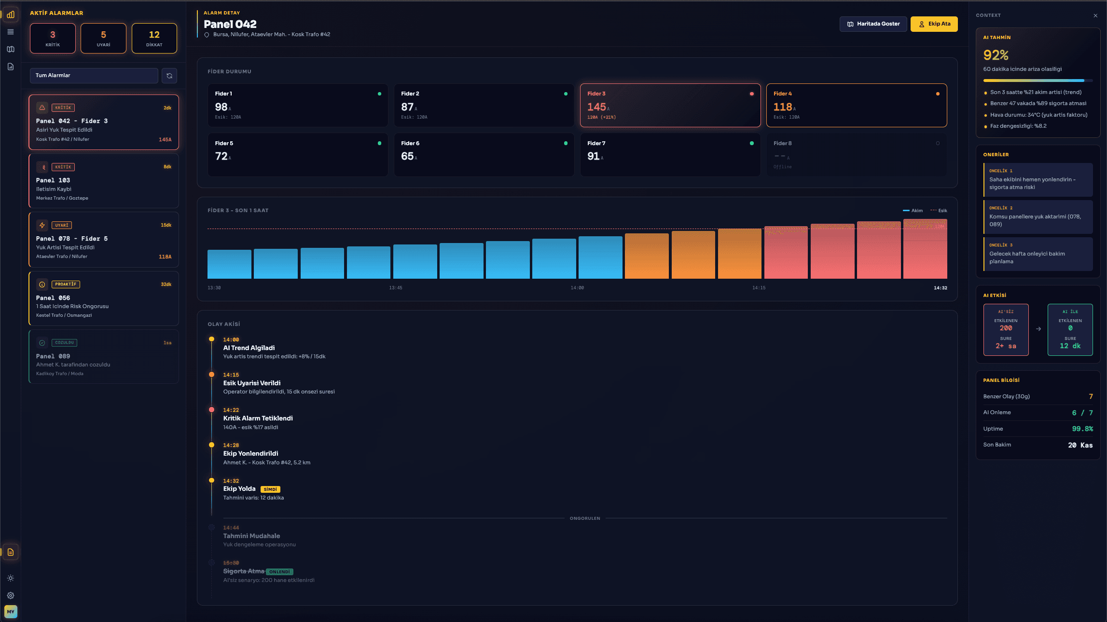Open the settings gear icon

[10, 595]
